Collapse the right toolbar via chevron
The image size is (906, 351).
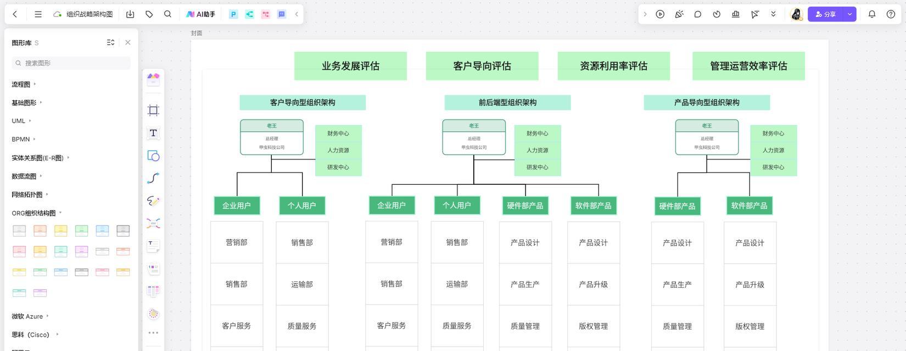pos(645,14)
